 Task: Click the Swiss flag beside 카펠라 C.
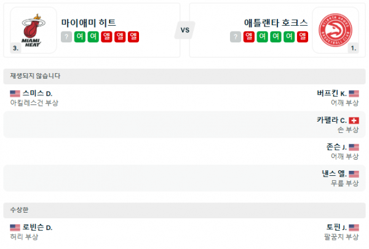click(x=354, y=121)
